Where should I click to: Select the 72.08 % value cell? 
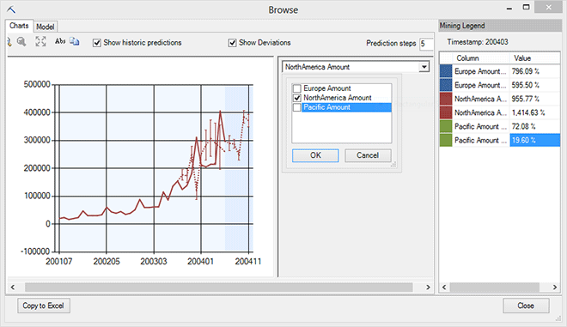click(x=534, y=126)
